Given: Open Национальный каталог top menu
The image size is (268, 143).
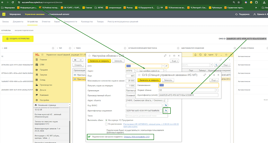Looking at the screenshot, I should point(59,14).
